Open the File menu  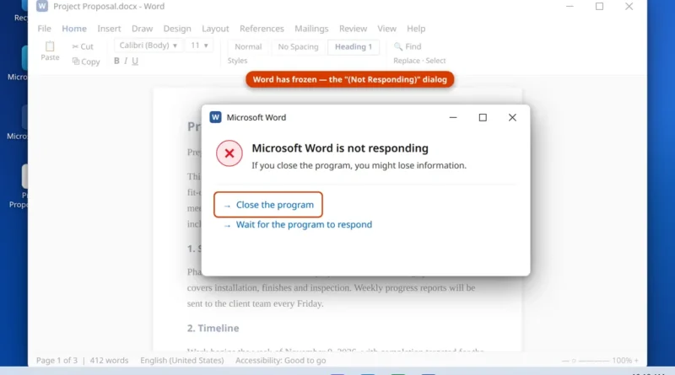click(x=44, y=29)
